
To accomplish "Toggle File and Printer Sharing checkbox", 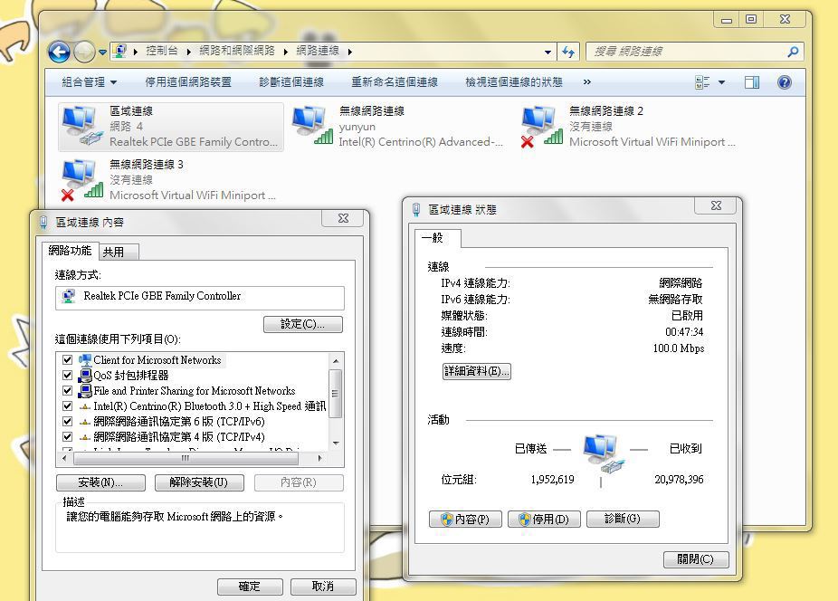I will [67, 391].
